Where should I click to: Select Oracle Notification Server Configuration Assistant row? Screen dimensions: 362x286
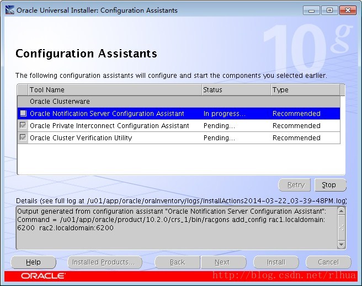[179, 113]
